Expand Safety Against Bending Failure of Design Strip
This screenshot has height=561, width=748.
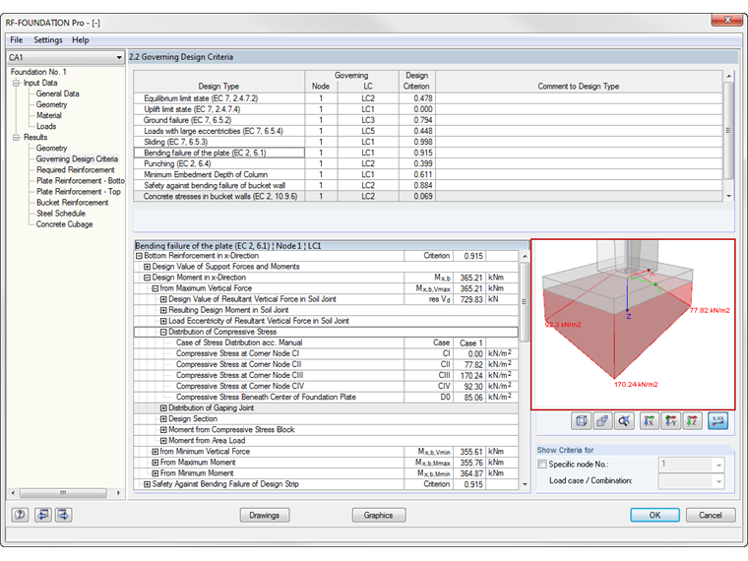click(147, 484)
